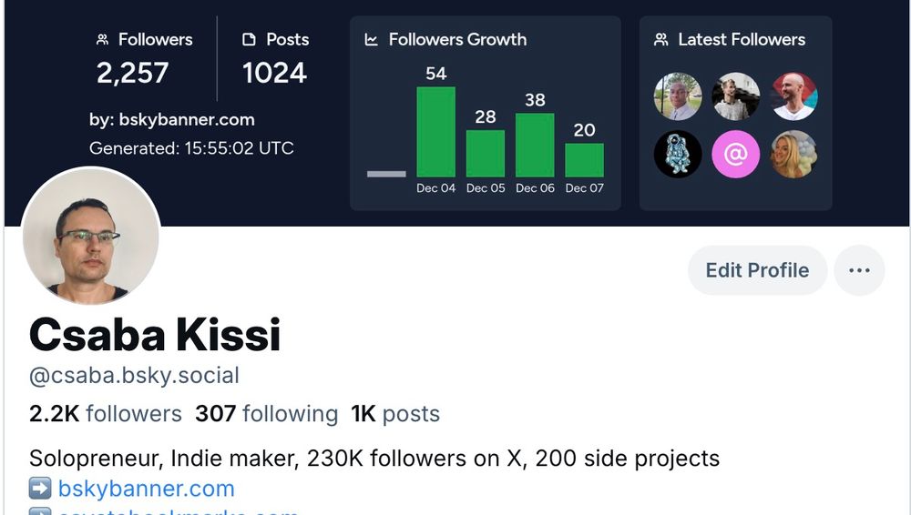Click the Followers Growth chart icon
Image resolution: width=911 pixels, height=515 pixels.
click(x=372, y=40)
